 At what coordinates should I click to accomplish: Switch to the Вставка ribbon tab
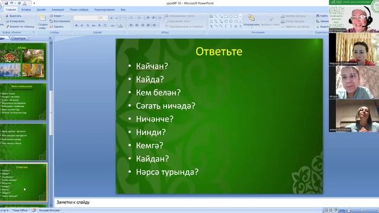point(26,9)
